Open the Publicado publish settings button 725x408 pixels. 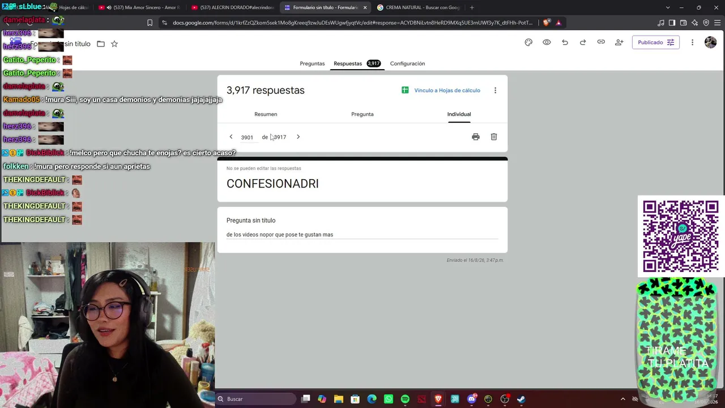pyautogui.click(x=655, y=42)
